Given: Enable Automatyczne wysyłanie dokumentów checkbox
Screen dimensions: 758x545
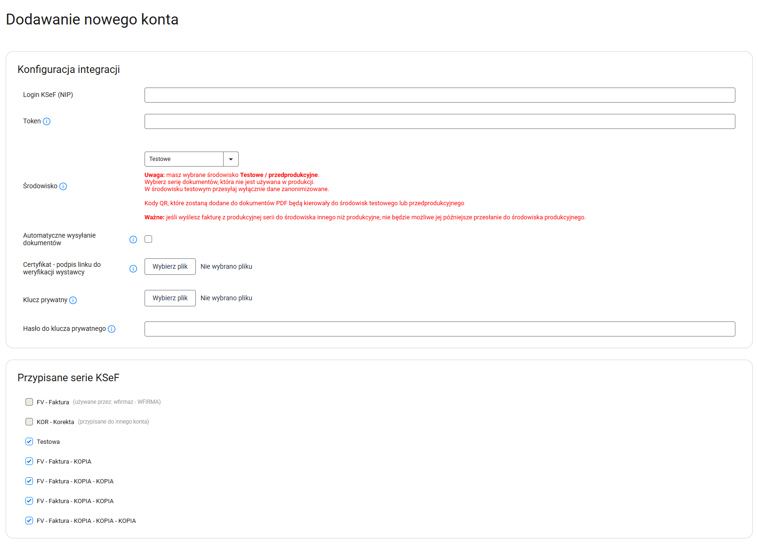Looking at the screenshot, I should click(148, 239).
